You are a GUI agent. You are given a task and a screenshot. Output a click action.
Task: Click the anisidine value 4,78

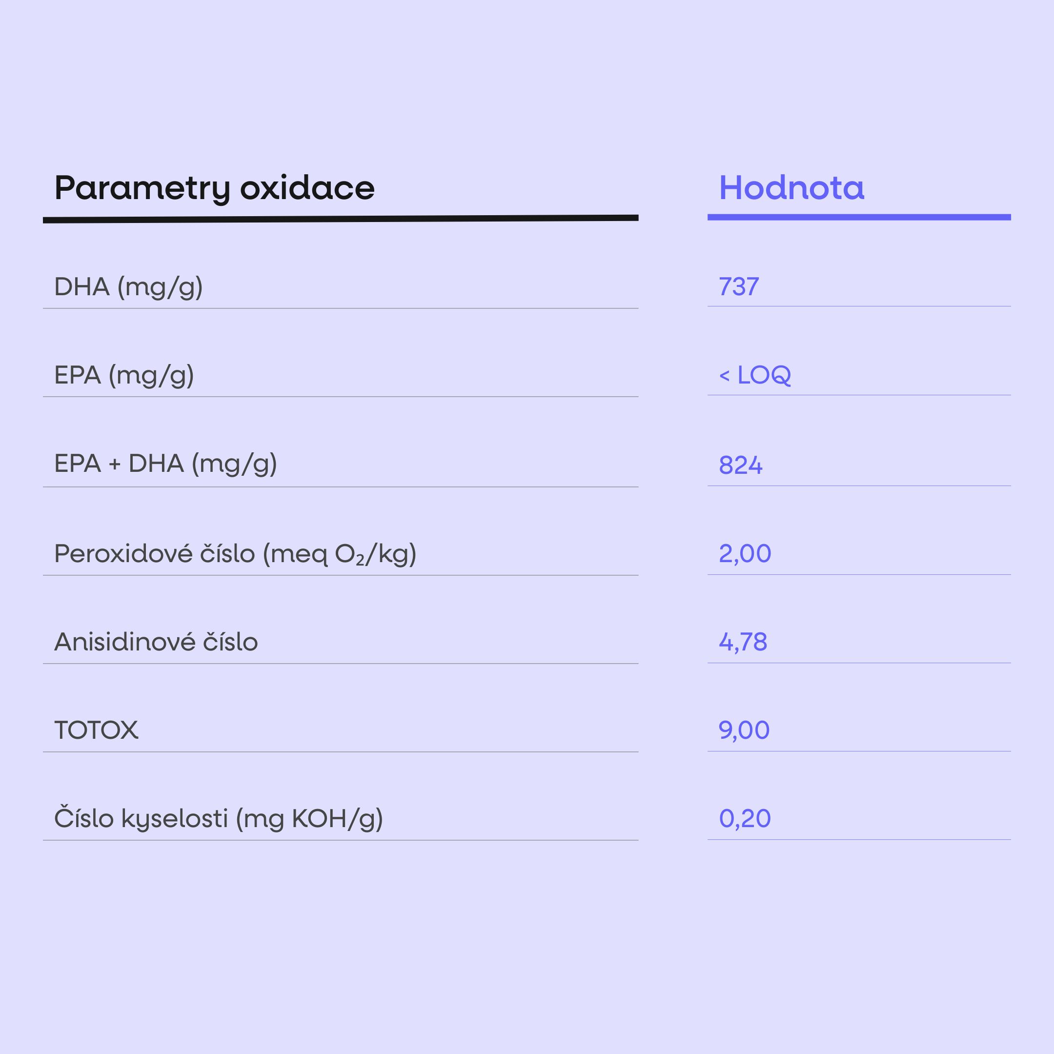click(743, 642)
